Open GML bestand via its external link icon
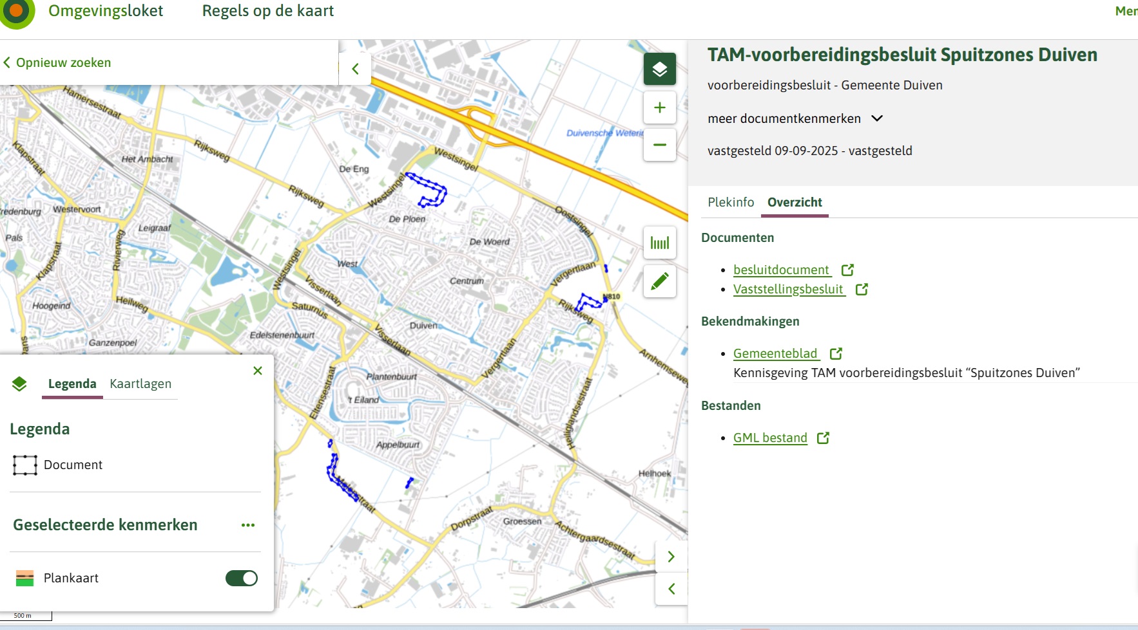Image resolution: width=1138 pixels, height=630 pixels. click(823, 438)
